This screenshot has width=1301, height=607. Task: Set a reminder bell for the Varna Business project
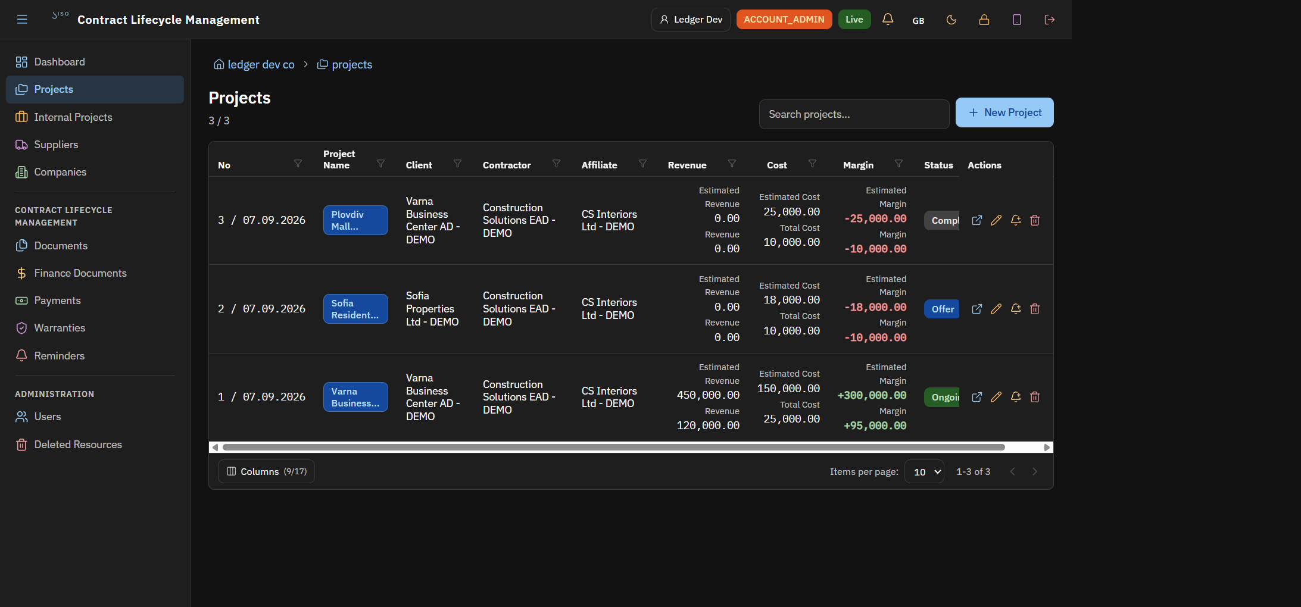coord(1016,397)
